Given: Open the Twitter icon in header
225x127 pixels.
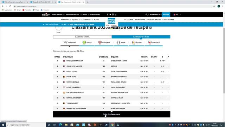Looking at the screenshot, I should tap(110, 14).
